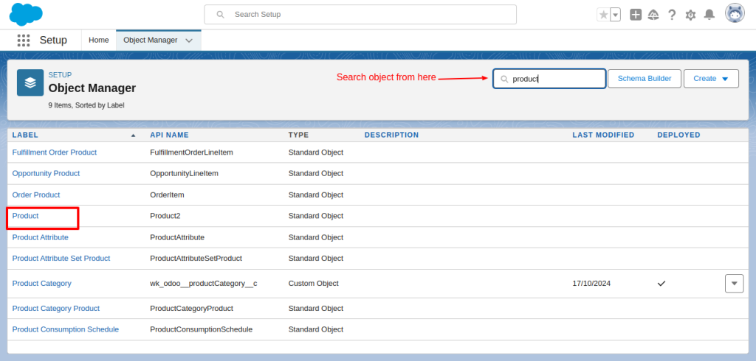Open Help question mark icon
This screenshot has height=361, width=756.
click(x=672, y=15)
